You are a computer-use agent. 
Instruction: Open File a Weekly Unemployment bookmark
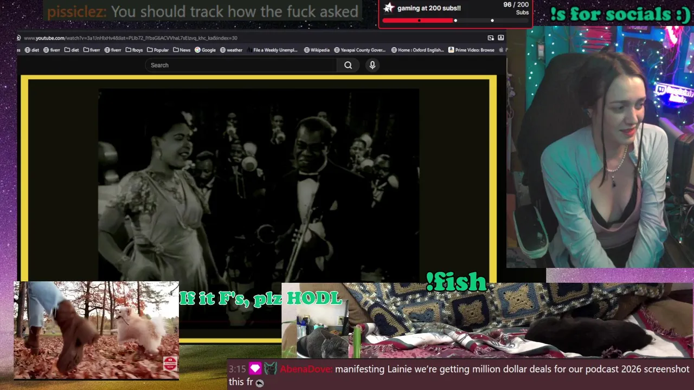coord(272,50)
